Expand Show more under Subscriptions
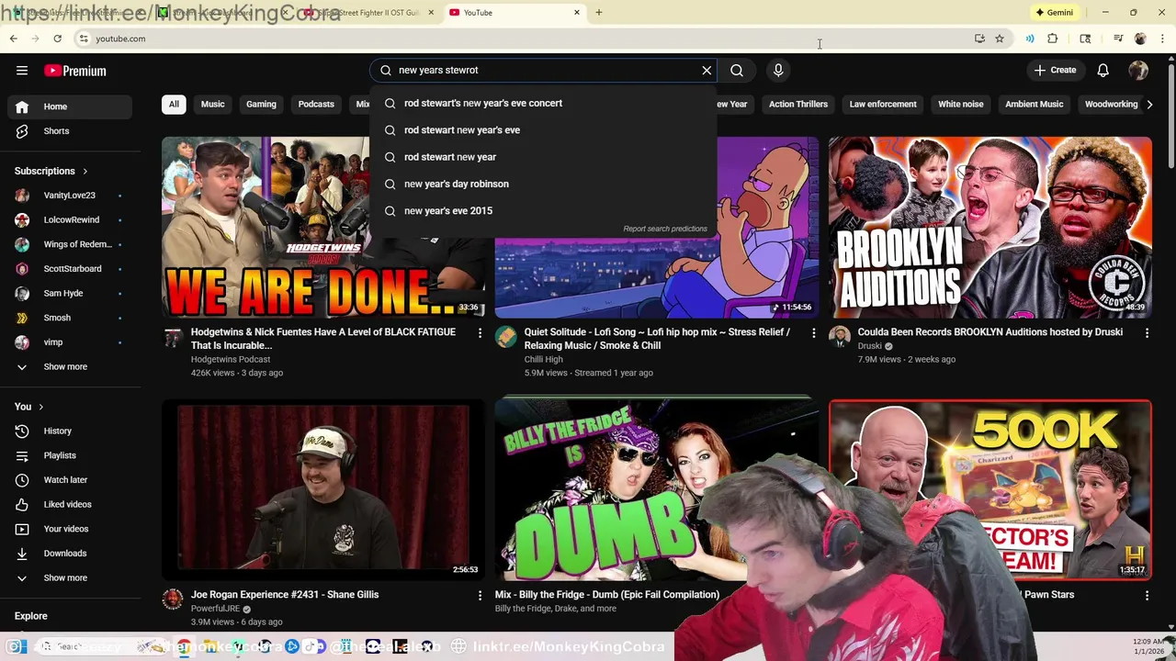This screenshot has width=1176, height=661. [x=70, y=366]
